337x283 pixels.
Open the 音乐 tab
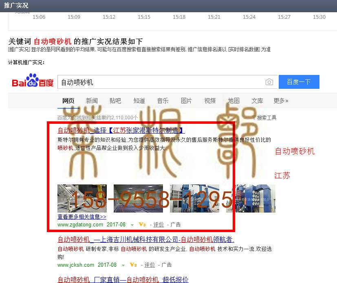pos(163,101)
